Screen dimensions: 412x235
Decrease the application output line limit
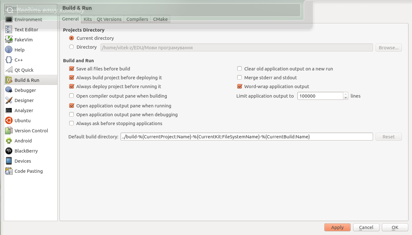click(346, 98)
